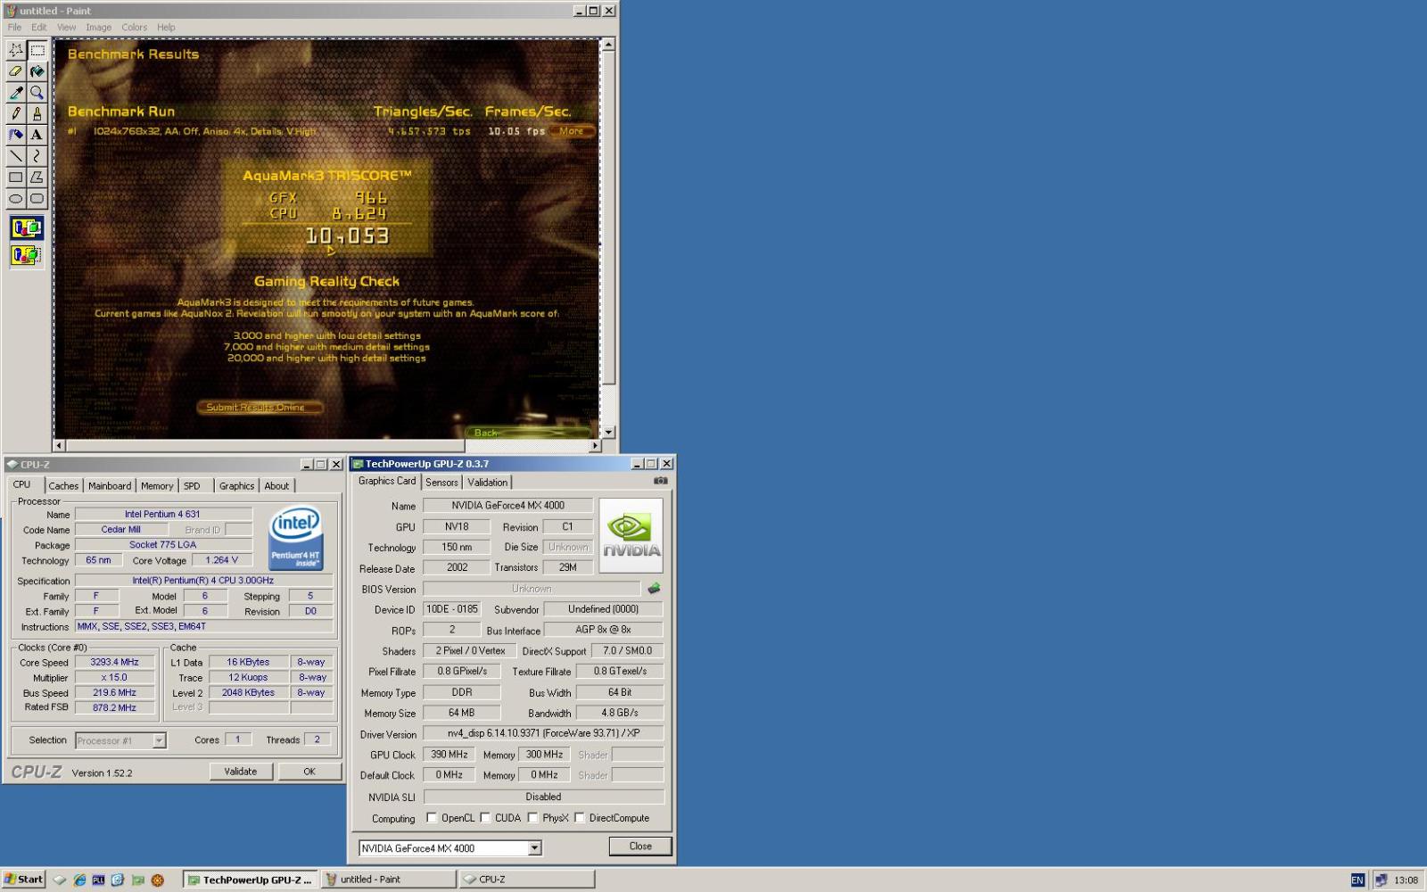The image size is (1427, 892).
Task: Launch Internet Explorer from quick launch
Action: 79,880
